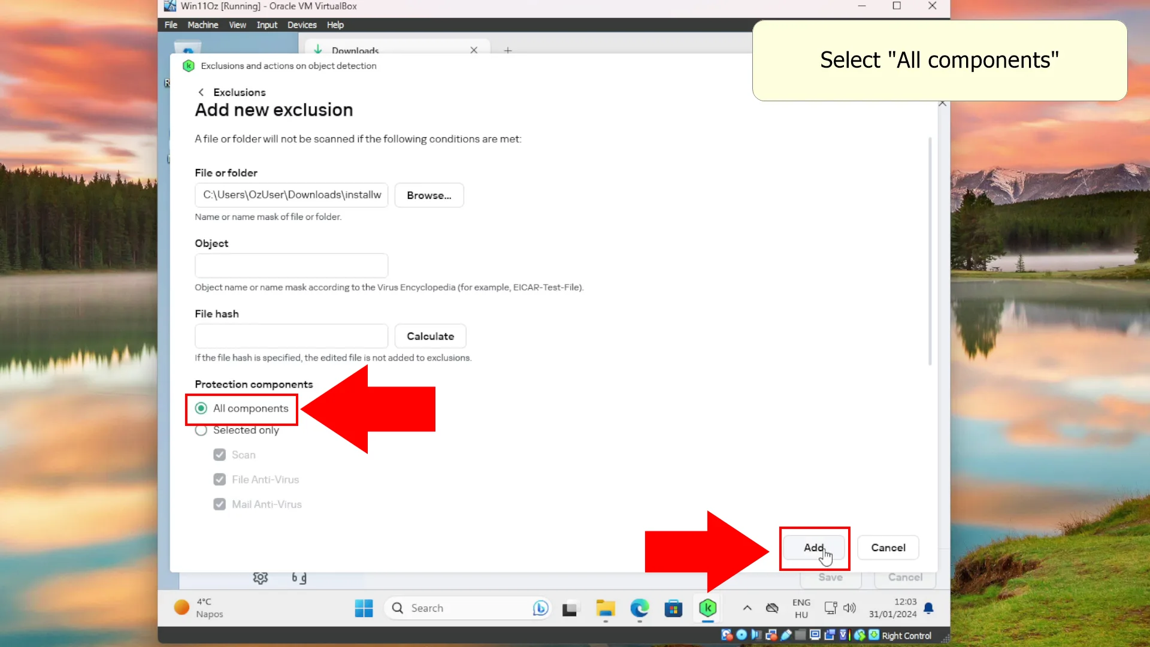The height and width of the screenshot is (647, 1150).
Task: Click the Cancel button to discard changes
Action: point(889,548)
